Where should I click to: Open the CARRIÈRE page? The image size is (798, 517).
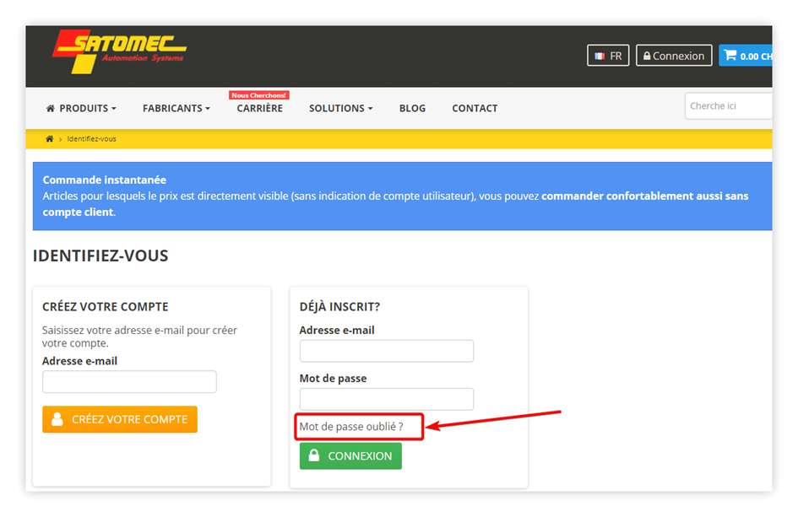pyautogui.click(x=259, y=108)
